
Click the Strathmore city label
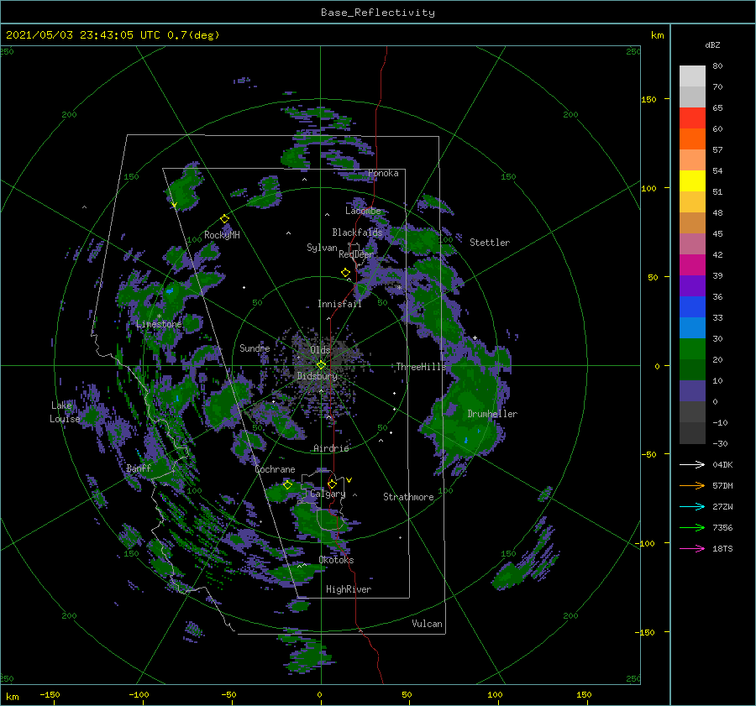(x=408, y=497)
